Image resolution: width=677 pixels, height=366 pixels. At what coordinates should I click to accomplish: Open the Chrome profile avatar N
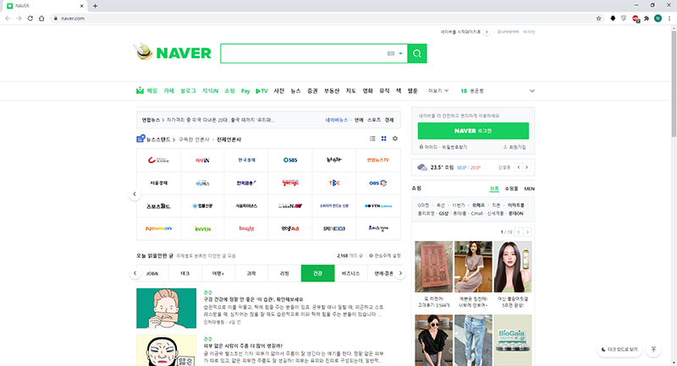[658, 18]
